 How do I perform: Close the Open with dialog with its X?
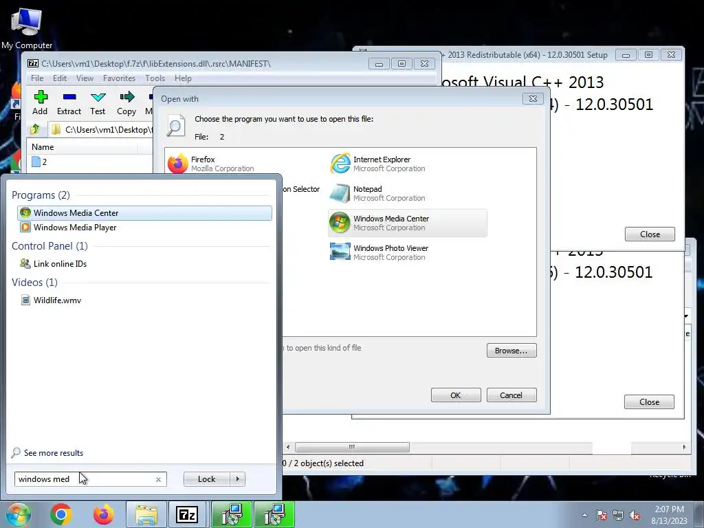click(x=533, y=99)
